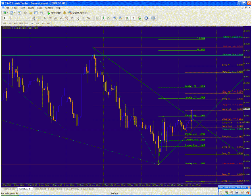Expand the Indicators dropdown arrow
Image resolution: width=252 pixels, height=196 pixels.
pyautogui.click(x=142, y=18)
